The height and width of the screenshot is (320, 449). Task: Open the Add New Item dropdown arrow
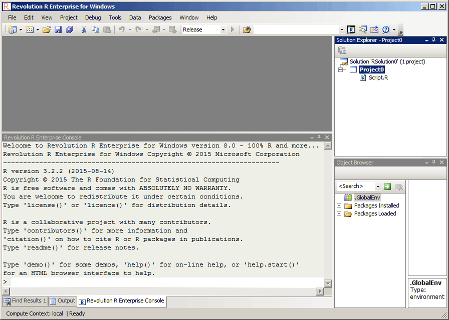click(x=38, y=29)
